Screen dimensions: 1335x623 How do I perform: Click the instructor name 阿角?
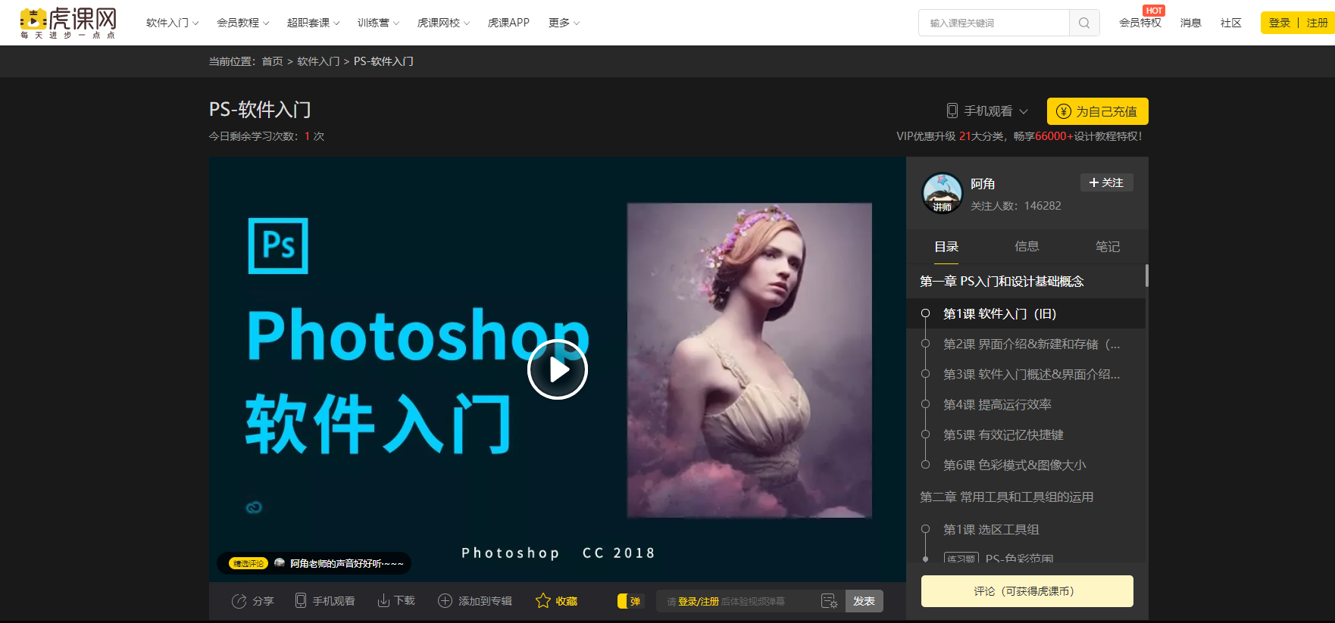click(x=983, y=184)
